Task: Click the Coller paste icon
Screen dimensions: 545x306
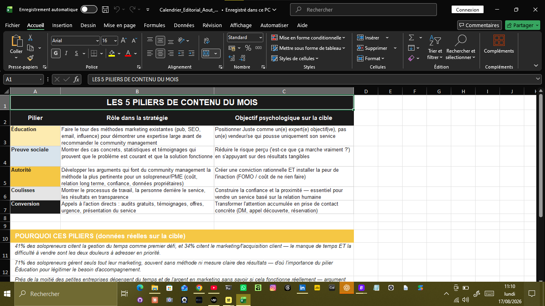Action: pyautogui.click(x=16, y=41)
